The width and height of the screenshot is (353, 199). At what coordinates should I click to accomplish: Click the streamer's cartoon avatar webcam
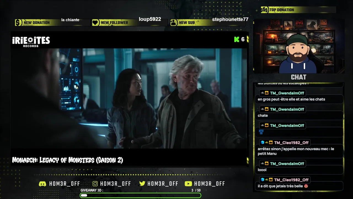click(299, 46)
